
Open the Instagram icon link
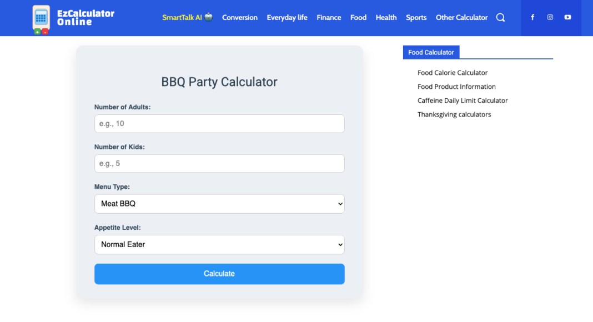tap(550, 17)
